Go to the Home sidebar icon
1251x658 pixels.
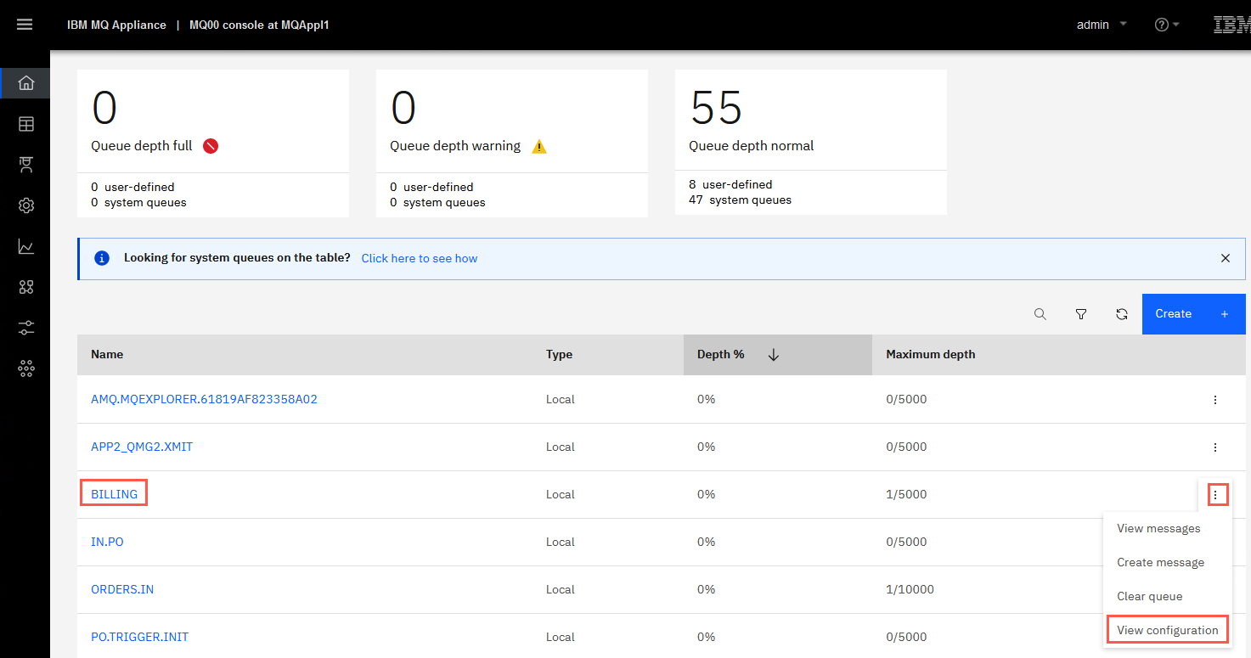click(26, 83)
